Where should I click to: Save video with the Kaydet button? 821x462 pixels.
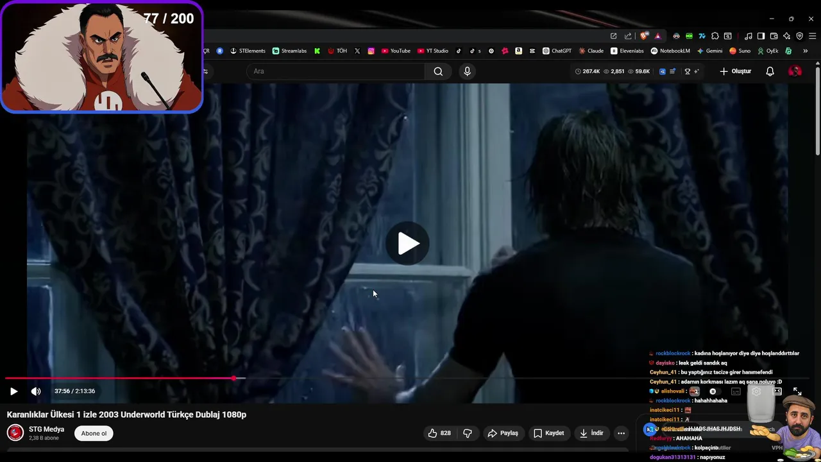click(548, 433)
